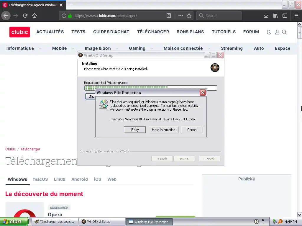Cancel the WinOSX 2 Setup installer
The height and width of the screenshot is (226, 302).
click(x=209, y=159)
